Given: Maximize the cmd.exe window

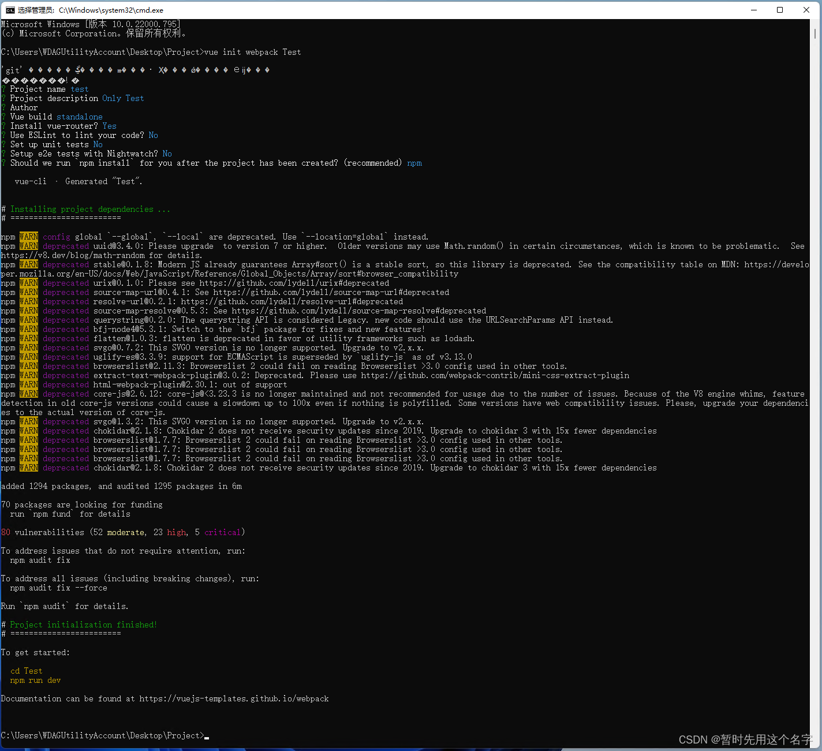Looking at the screenshot, I should coord(780,10).
